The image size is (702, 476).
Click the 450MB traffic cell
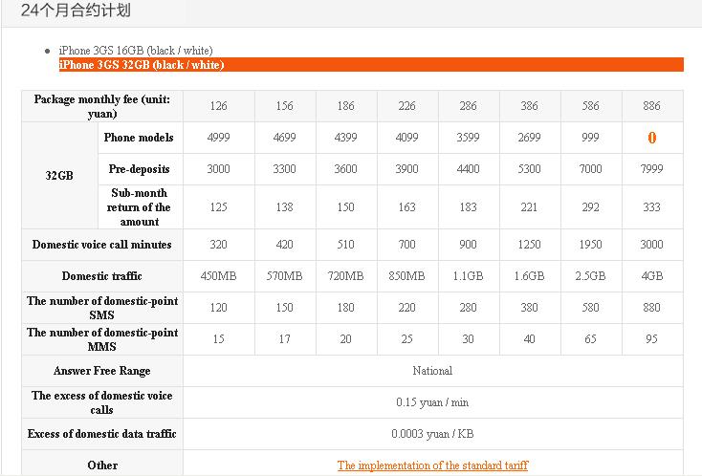coord(218,276)
